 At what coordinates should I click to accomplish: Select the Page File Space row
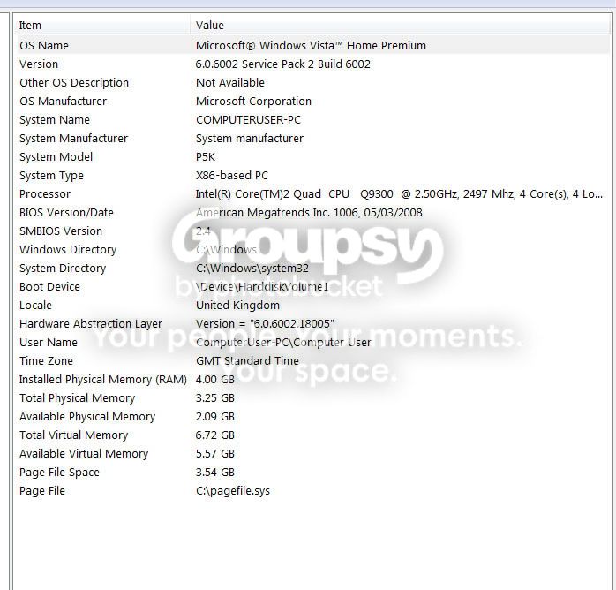pos(312,472)
